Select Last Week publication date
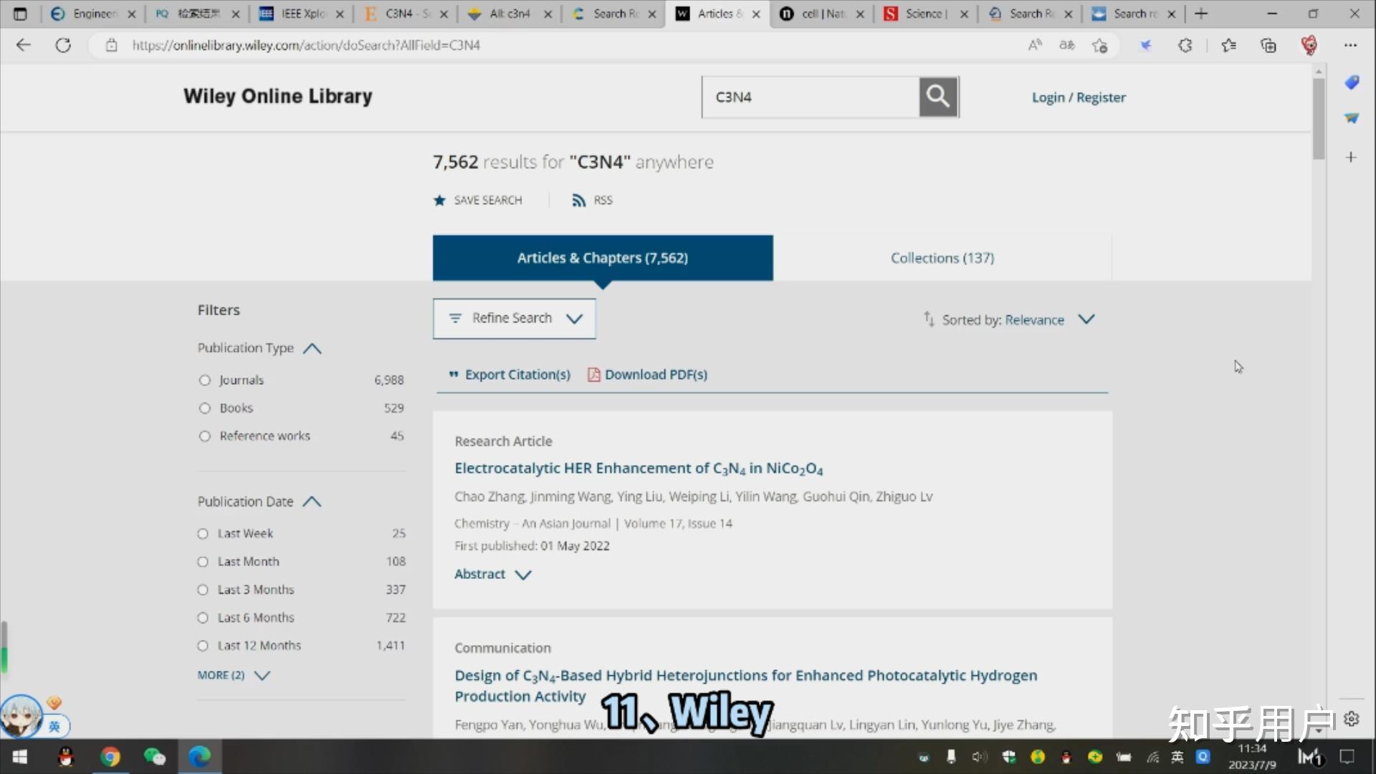This screenshot has width=1376, height=774. (x=203, y=534)
